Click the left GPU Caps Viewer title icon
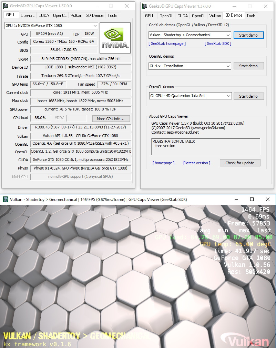The image size is (276, 348). [x=6, y=6]
